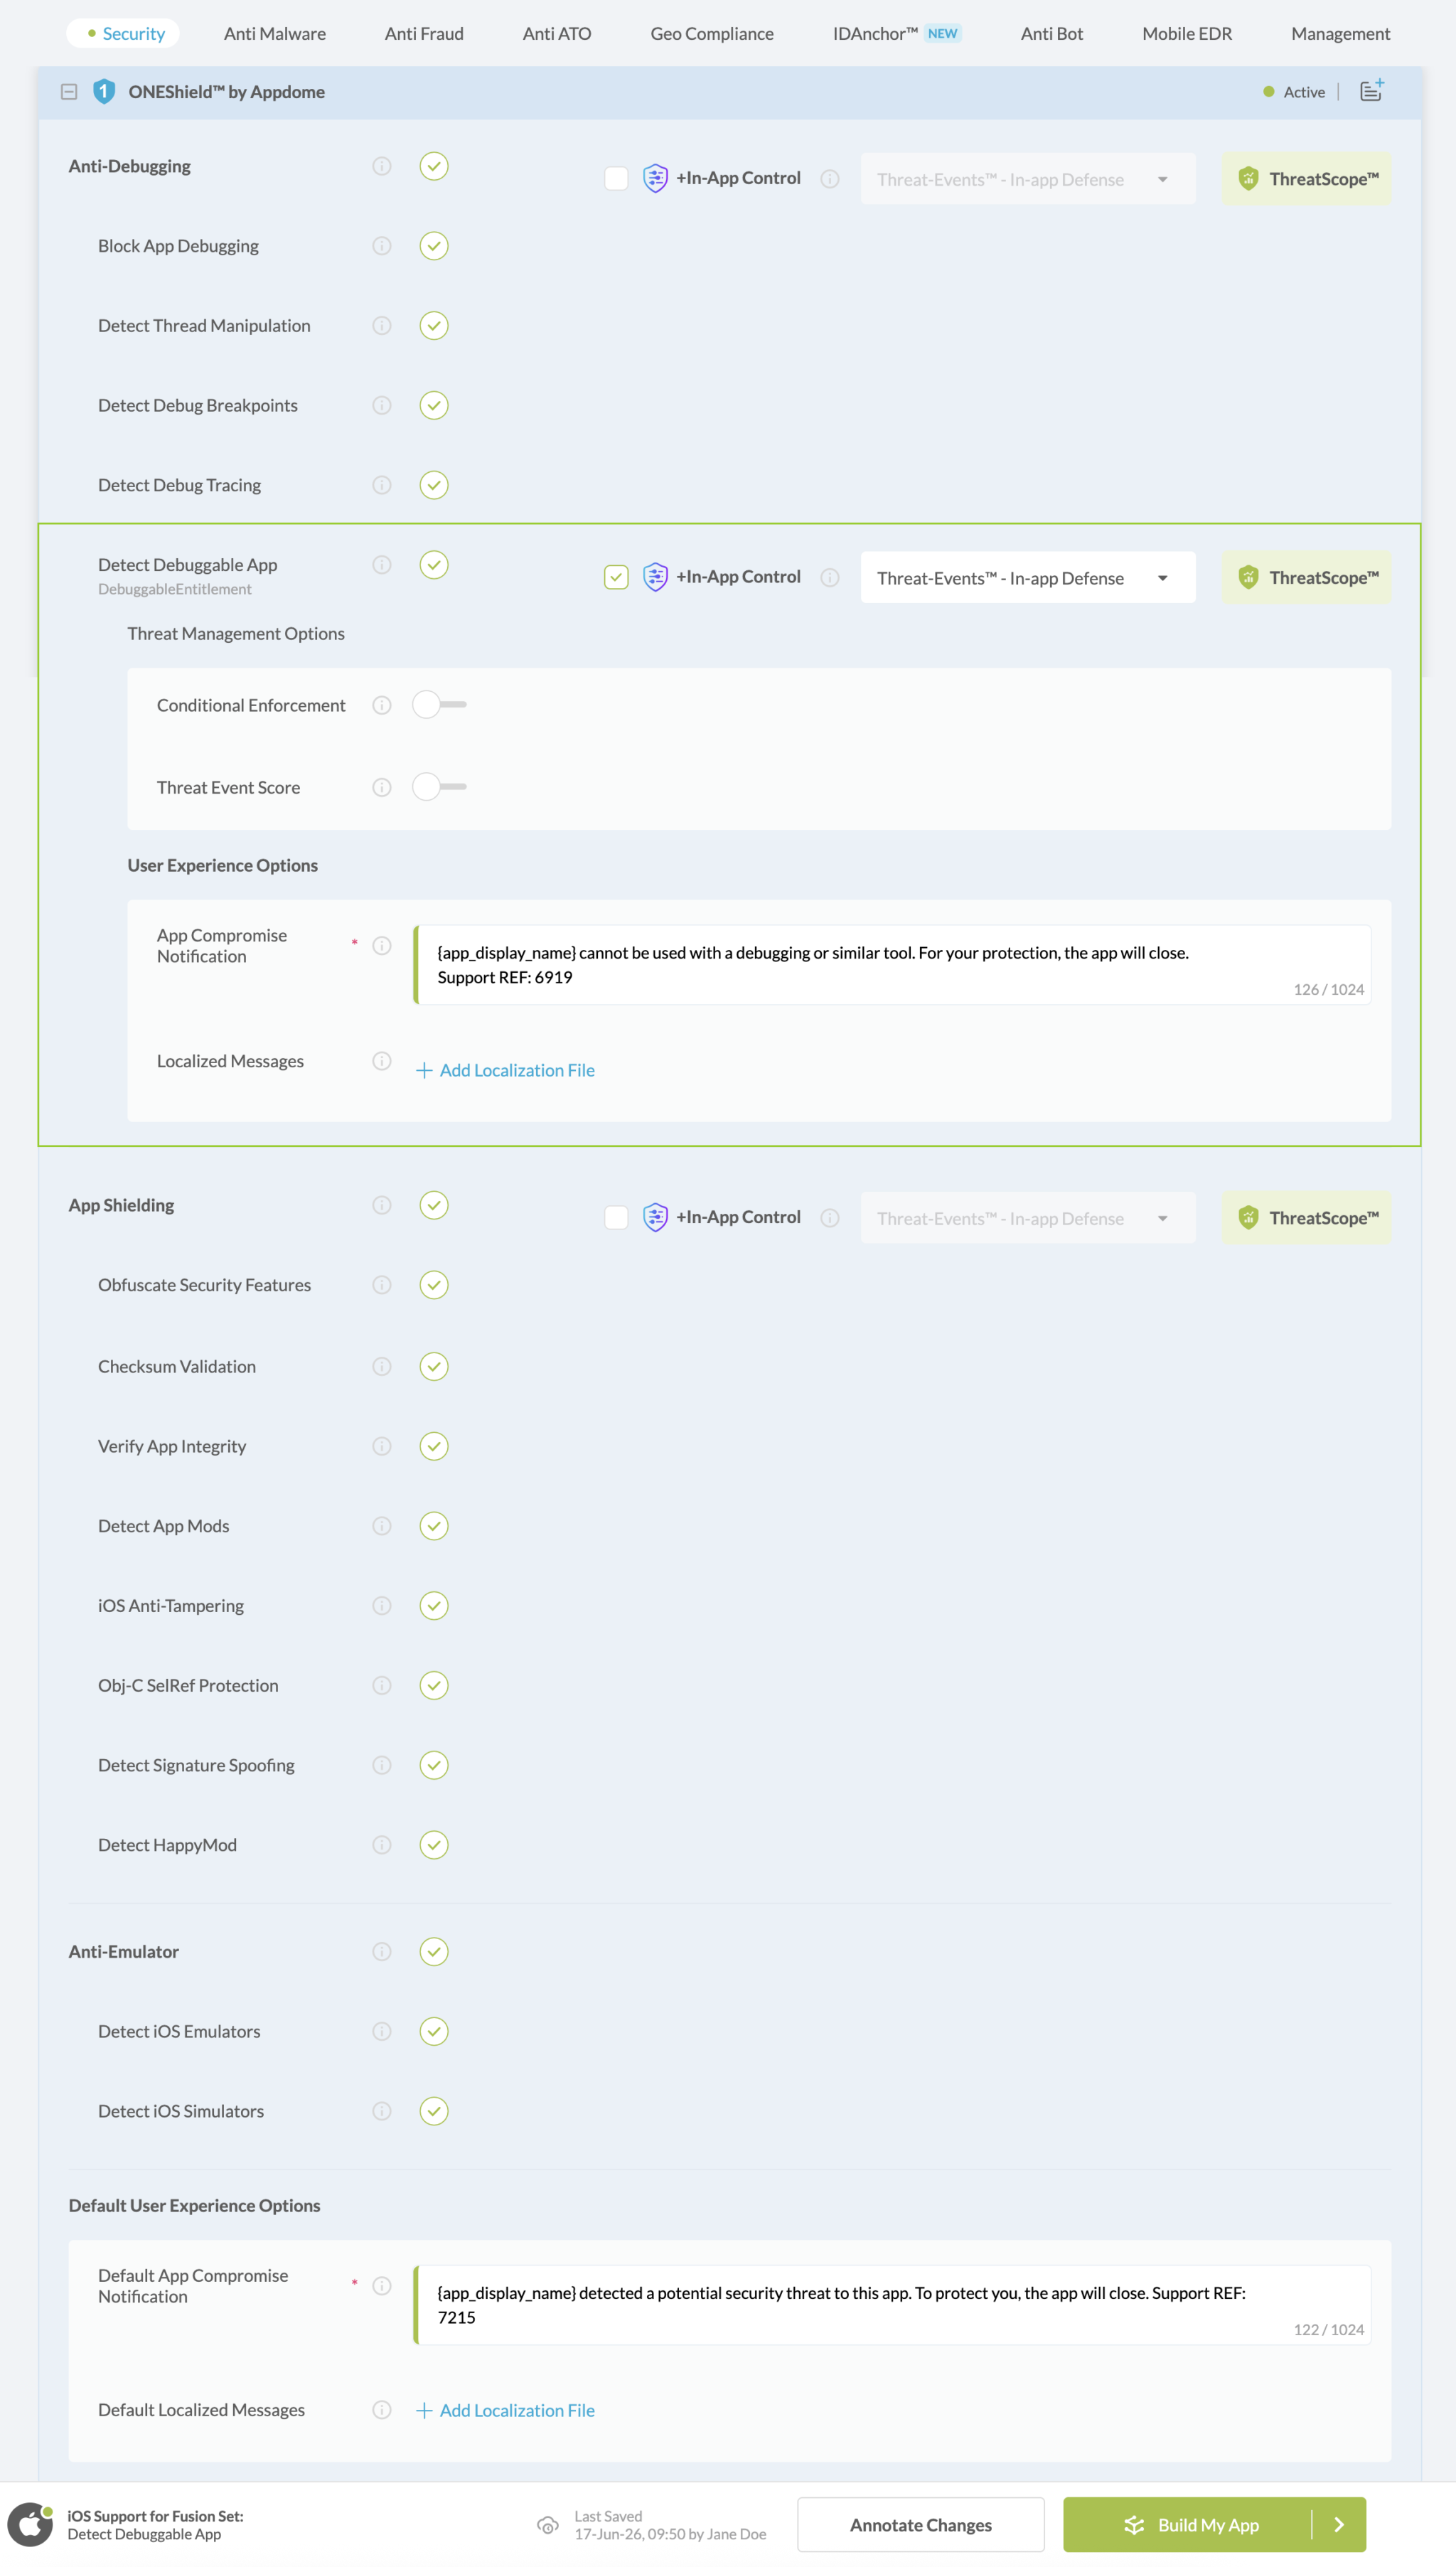Click Add Localization File under Default Localized Messages
1456x2567 pixels.
click(505, 2411)
